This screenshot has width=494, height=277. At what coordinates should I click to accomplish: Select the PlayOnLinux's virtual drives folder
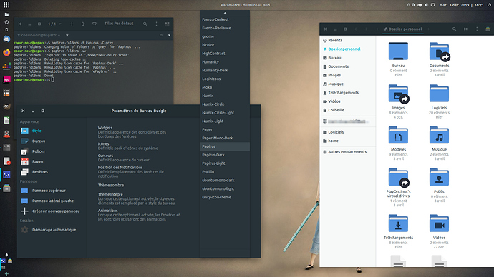[x=398, y=178]
